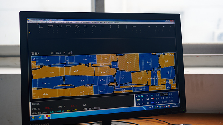Open the 编辑(E) menu
223x125 pixels.
click(54, 22)
